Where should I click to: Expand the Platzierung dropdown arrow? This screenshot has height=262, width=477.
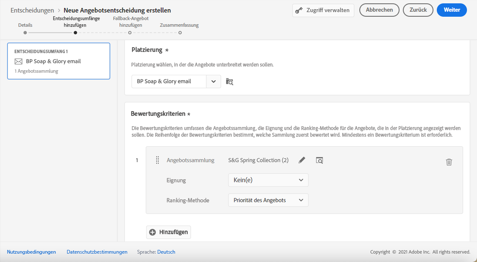click(x=214, y=81)
